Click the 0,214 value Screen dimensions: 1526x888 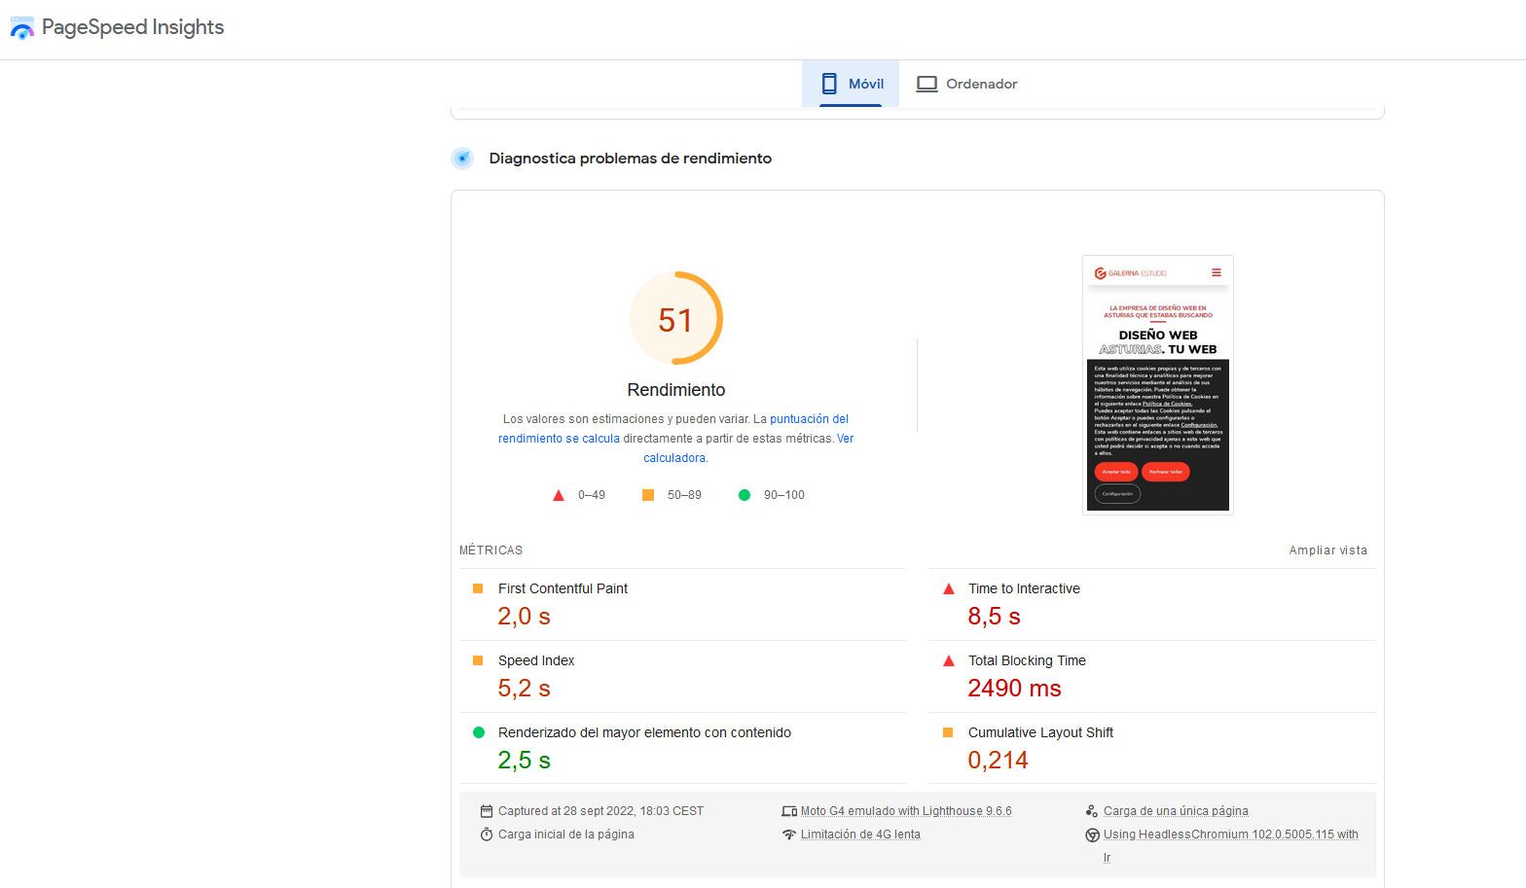[x=998, y=761]
